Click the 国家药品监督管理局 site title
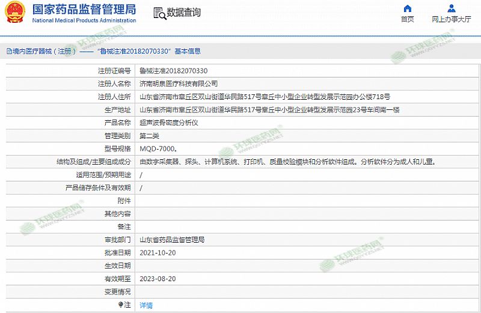The image size is (481, 313). 84,10
